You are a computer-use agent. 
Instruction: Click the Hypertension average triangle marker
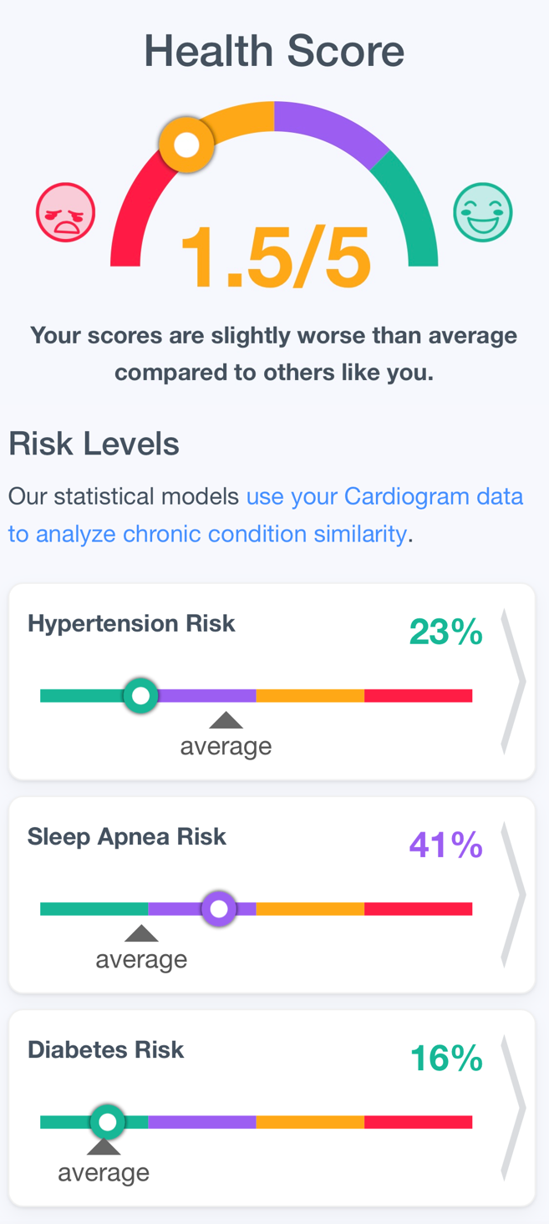226,720
